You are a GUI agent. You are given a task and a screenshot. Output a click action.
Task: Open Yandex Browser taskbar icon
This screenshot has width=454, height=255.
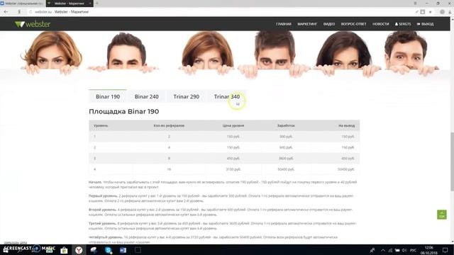coord(79,250)
